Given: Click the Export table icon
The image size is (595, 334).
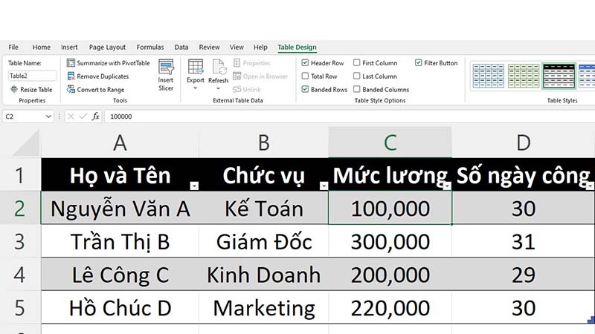Looking at the screenshot, I should click(196, 67).
